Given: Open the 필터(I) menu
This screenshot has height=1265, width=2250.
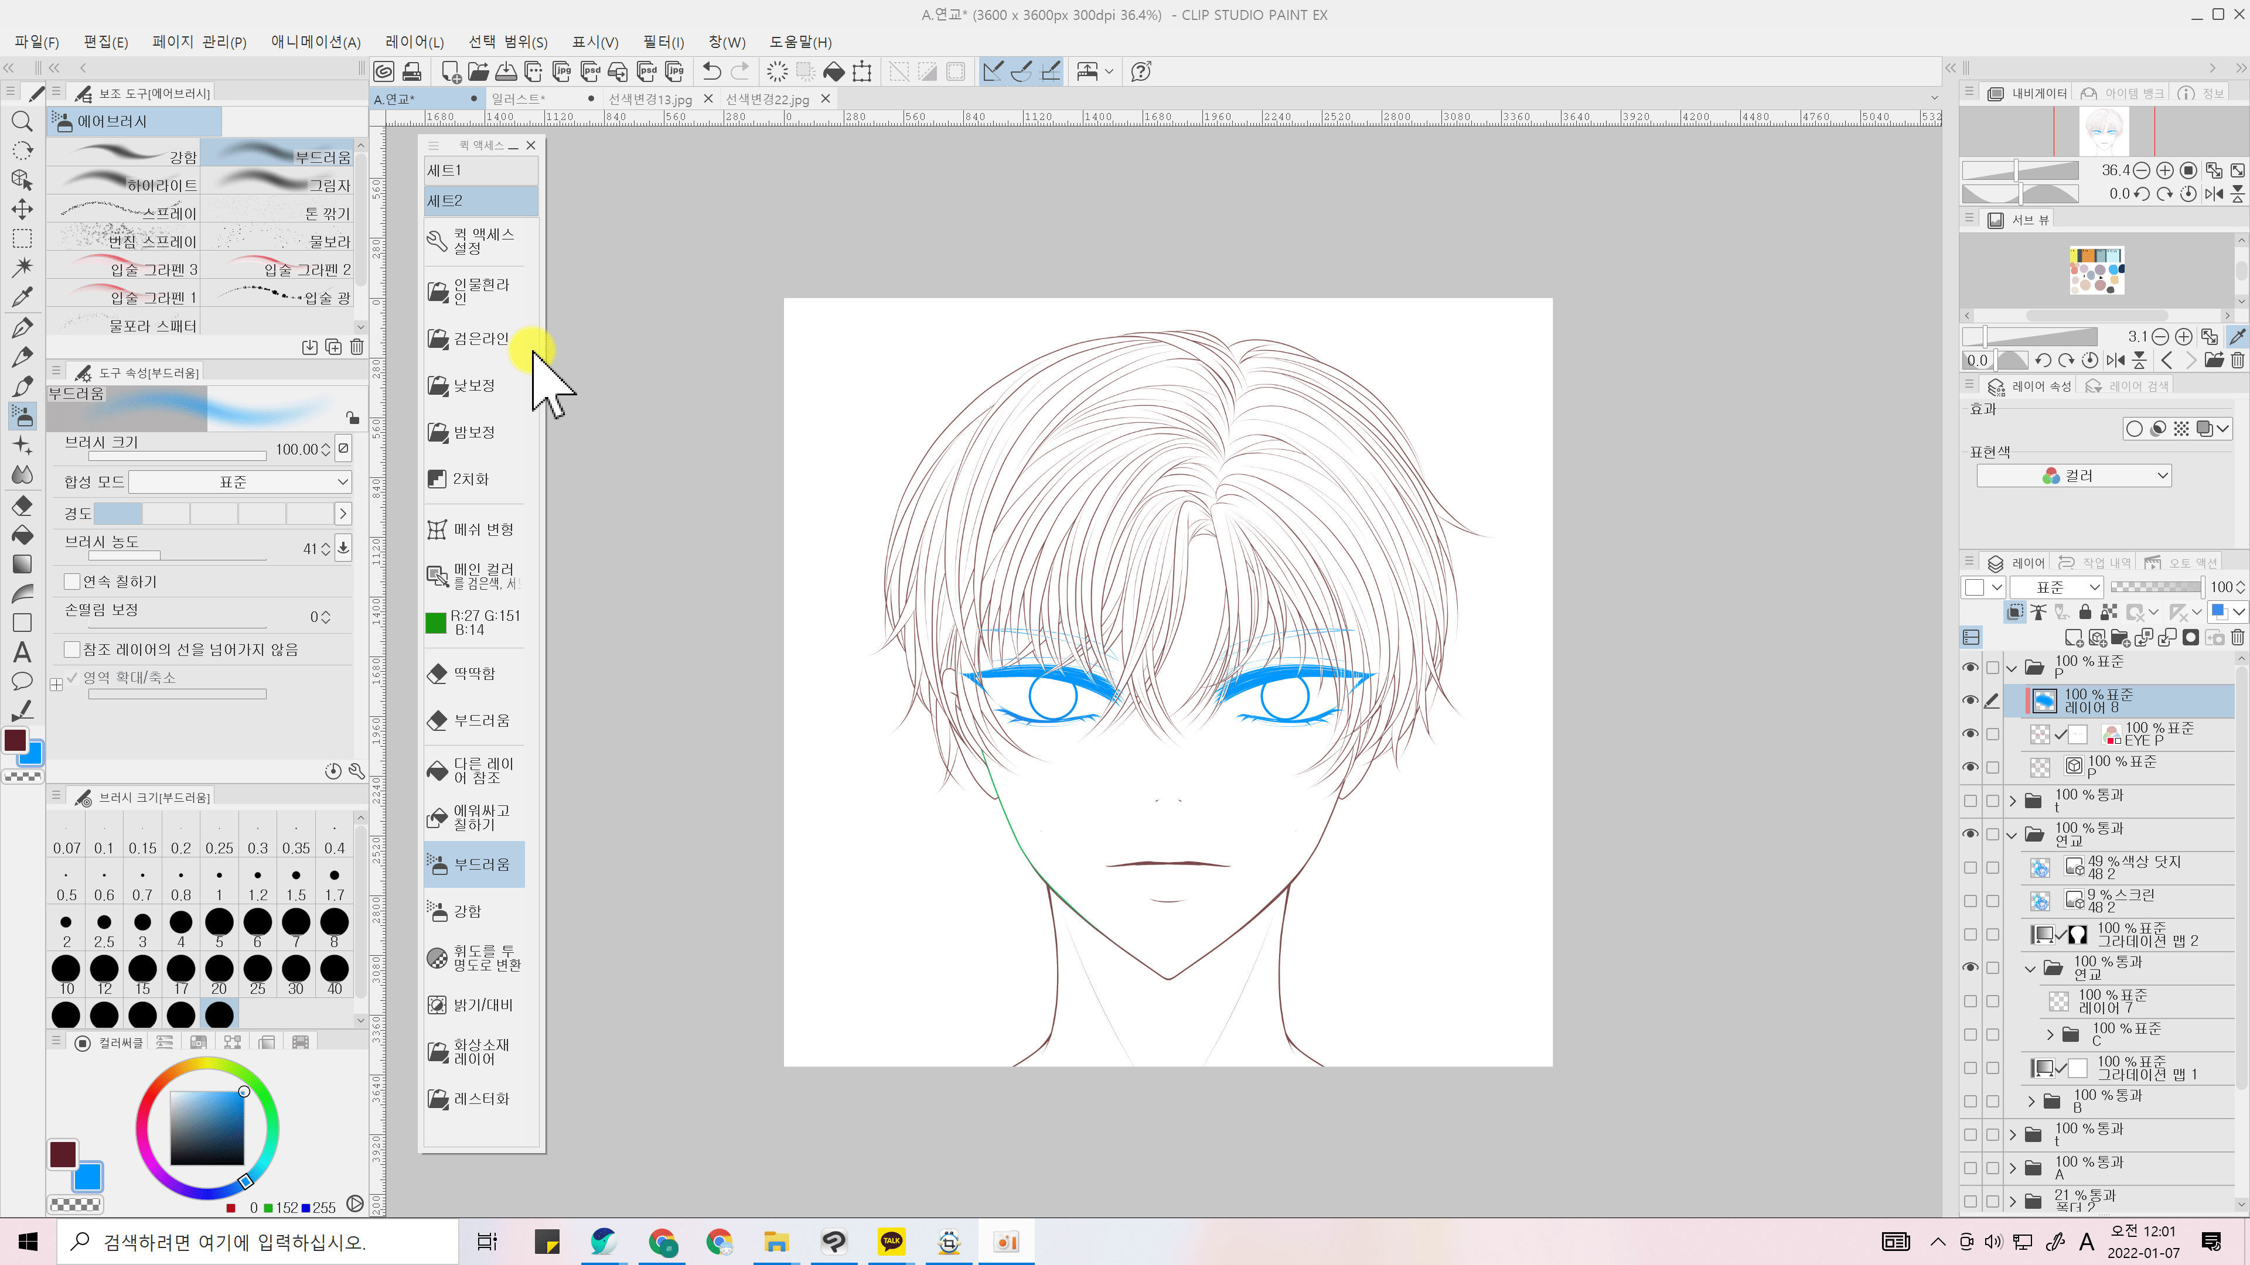Looking at the screenshot, I should [663, 42].
